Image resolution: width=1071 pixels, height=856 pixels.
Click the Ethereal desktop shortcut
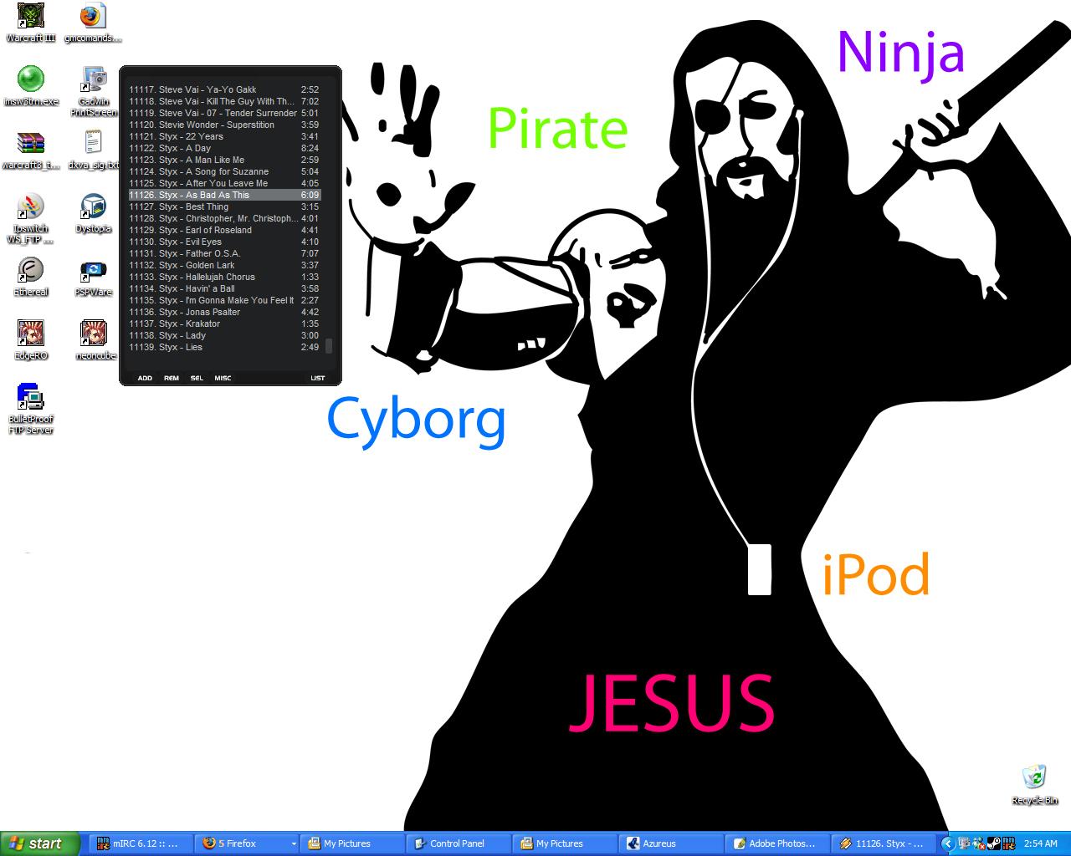pyautogui.click(x=31, y=273)
